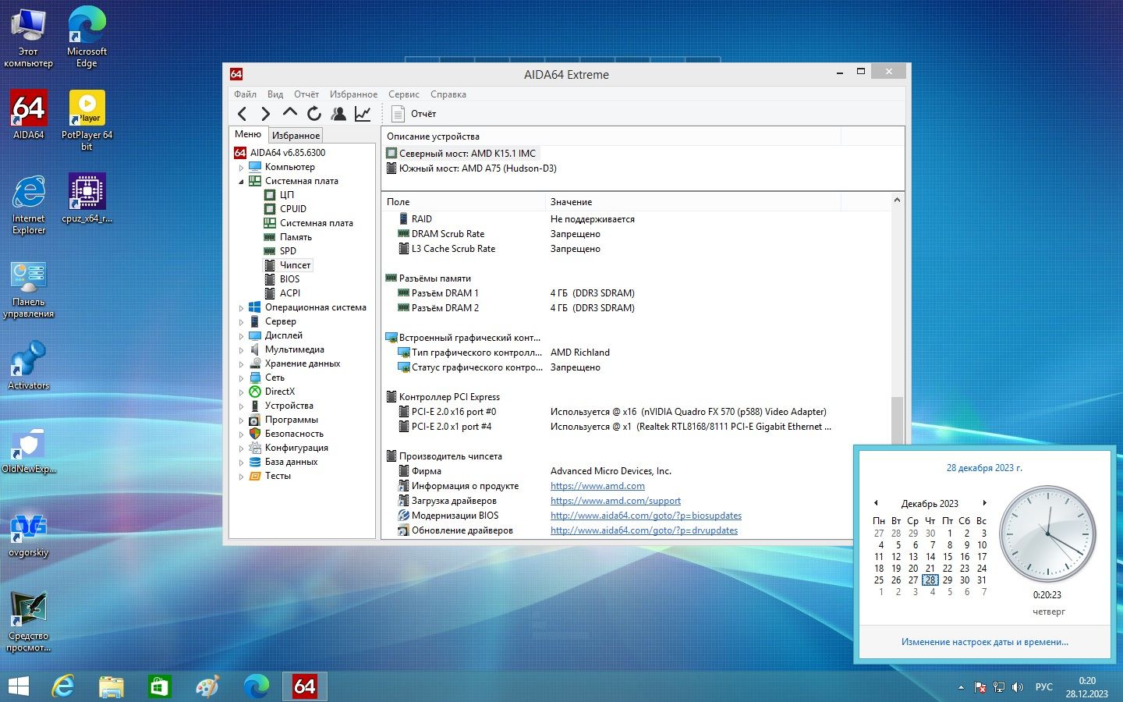Open cpuz_x64 desktop shortcut
The image size is (1123, 702).
coord(87,199)
